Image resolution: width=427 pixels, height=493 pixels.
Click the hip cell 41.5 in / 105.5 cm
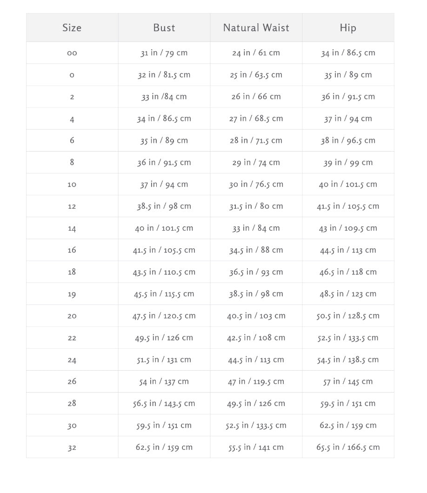point(348,206)
